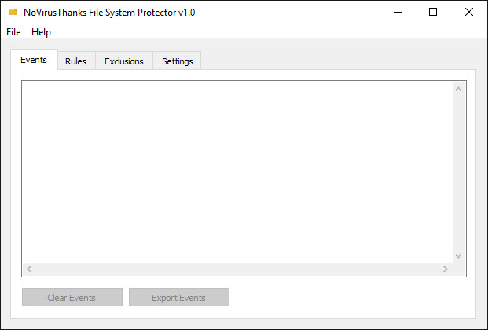Click the right arrow of the horizontal scrollbar

(x=446, y=269)
